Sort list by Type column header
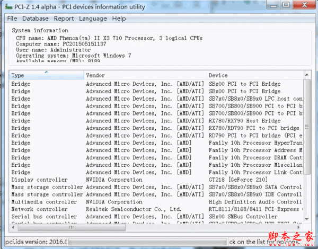Viewport: 318px width, 249px height. pos(47,75)
